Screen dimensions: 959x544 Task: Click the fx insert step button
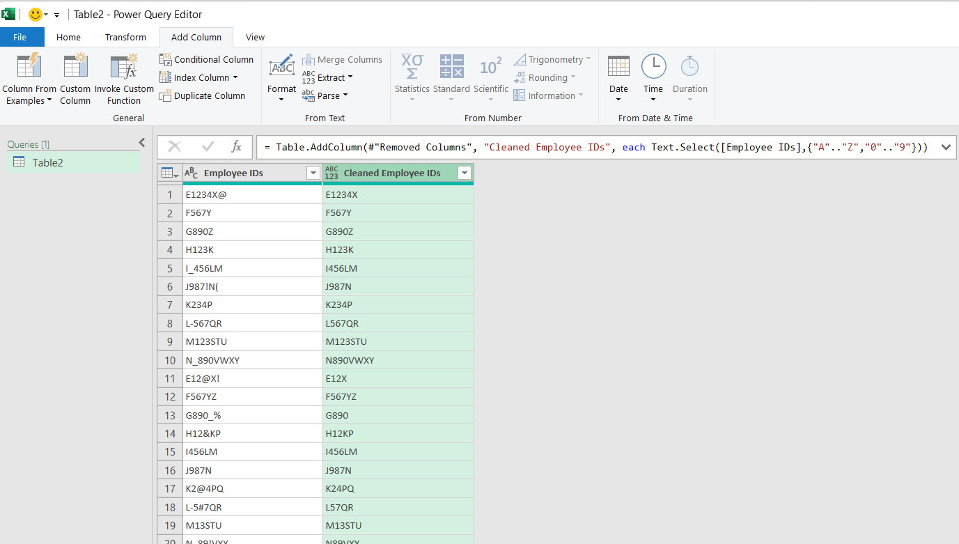pos(236,147)
